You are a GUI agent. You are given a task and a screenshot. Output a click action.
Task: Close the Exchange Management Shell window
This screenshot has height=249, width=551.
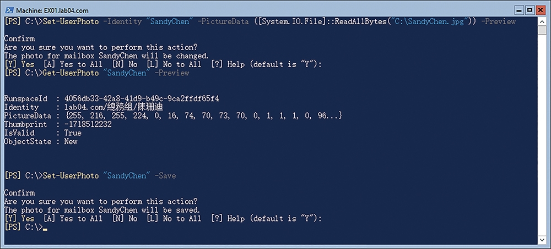pyautogui.click(x=540, y=10)
